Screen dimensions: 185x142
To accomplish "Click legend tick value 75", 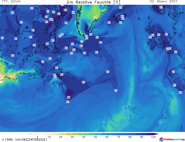I will (118, 137).
